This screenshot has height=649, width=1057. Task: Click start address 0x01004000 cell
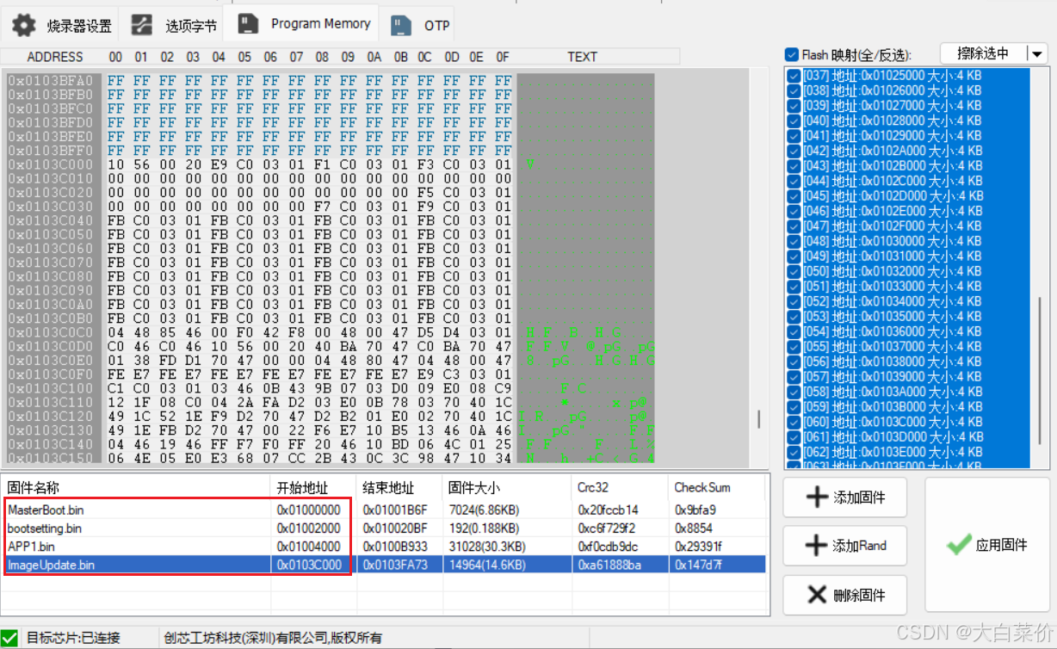(309, 546)
